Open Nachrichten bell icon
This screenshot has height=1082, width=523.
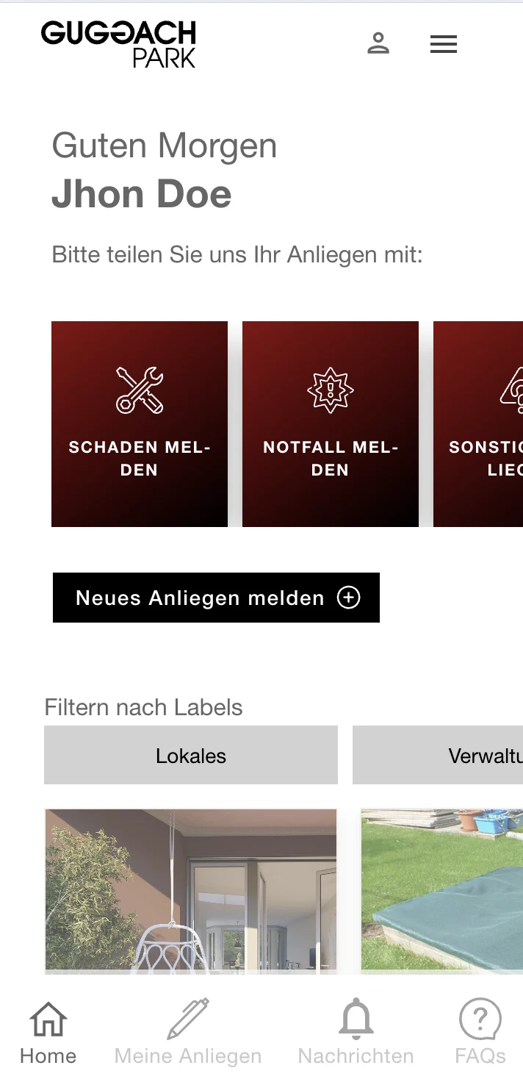[x=356, y=1019]
